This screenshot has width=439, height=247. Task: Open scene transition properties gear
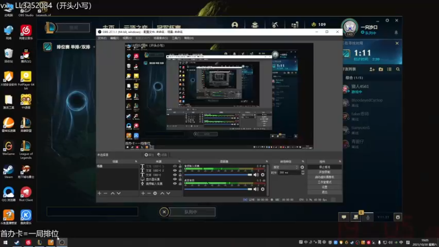click(302, 167)
